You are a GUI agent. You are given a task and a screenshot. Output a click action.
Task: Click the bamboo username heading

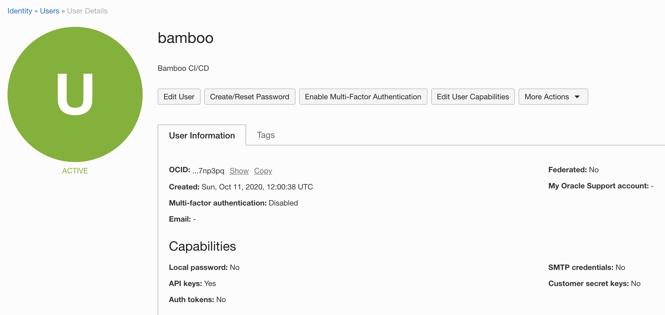tap(186, 38)
